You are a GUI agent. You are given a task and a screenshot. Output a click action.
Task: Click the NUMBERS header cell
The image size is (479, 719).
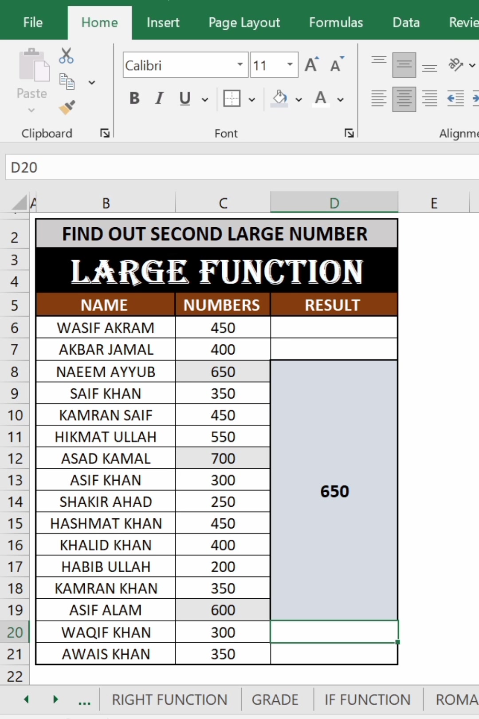[x=223, y=305]
